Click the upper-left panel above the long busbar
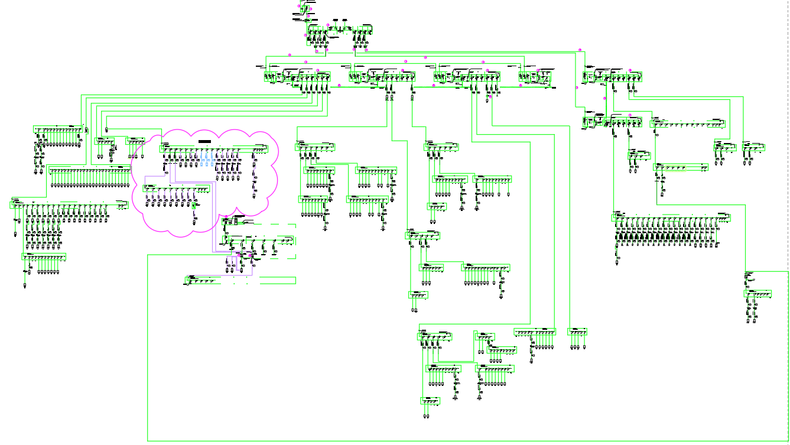 click(x=57, y=129)
